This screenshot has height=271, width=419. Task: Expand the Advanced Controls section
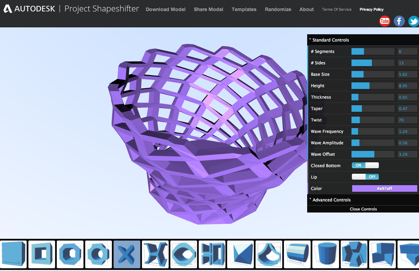[331, 200]
